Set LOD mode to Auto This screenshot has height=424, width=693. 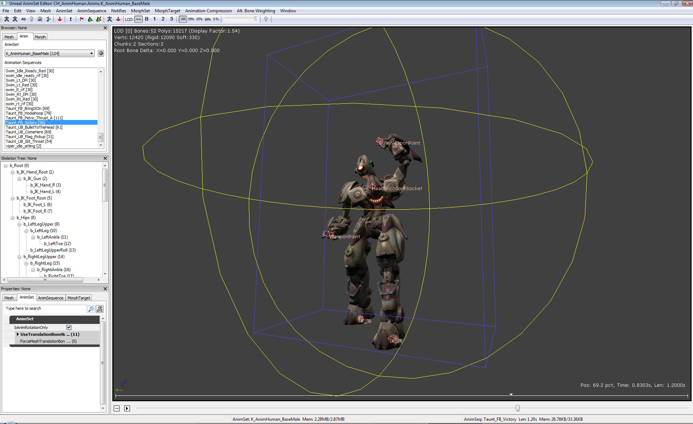[139, 19]
